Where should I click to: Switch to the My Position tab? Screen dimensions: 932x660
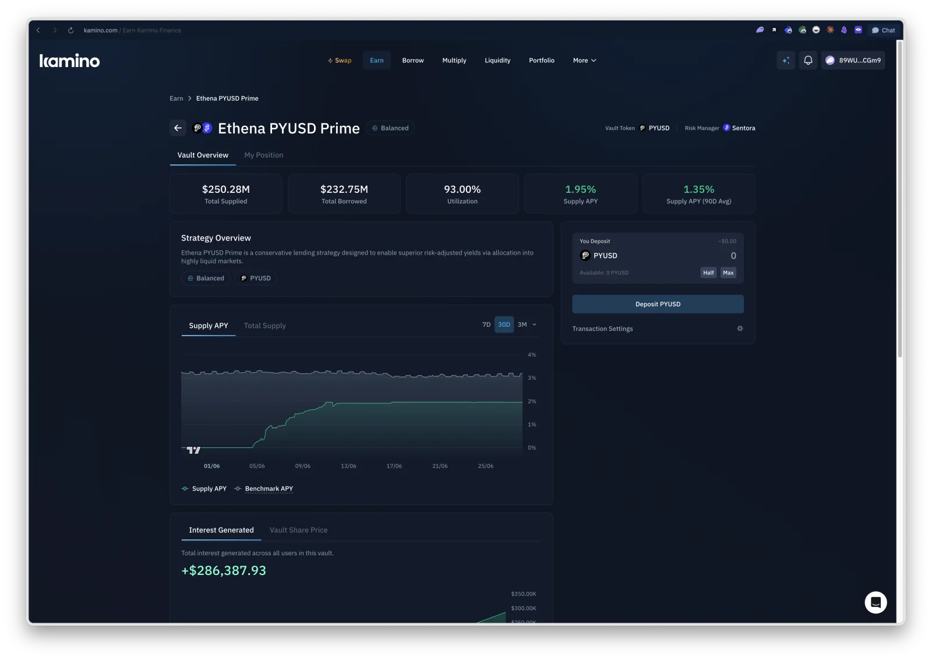pyautogui.click(x=263, y=156)
